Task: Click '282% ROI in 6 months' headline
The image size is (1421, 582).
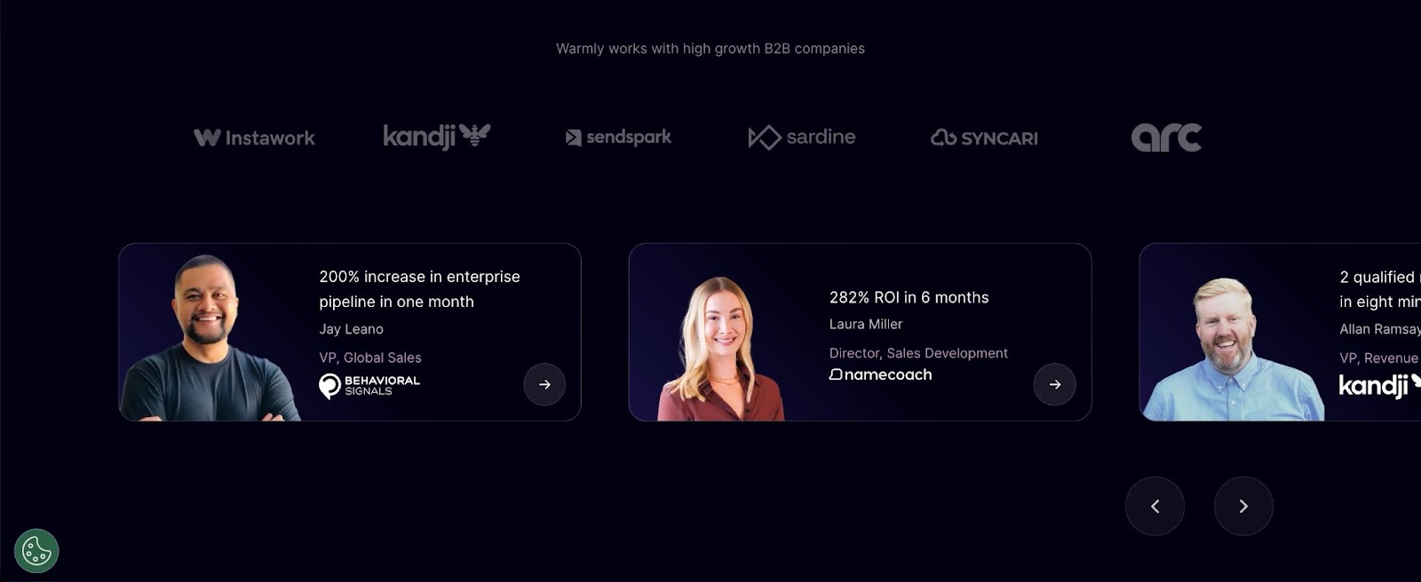Action: click(909, 297)
